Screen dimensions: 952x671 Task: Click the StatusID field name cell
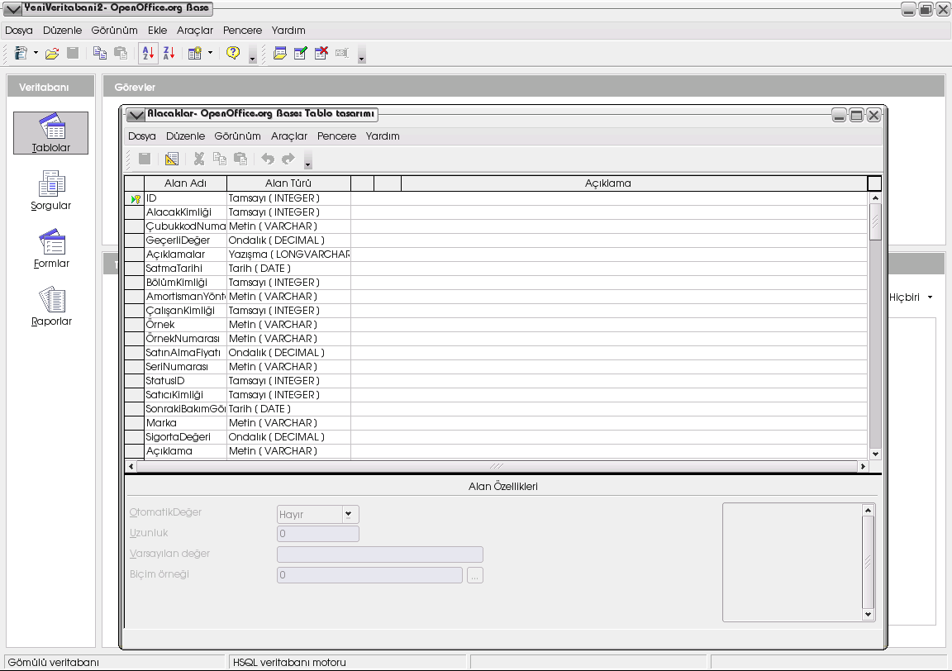pyautogui.click(x=185, y=381)
